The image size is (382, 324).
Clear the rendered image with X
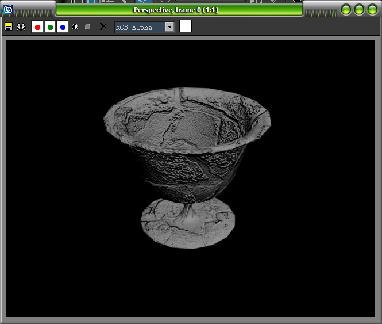[103, 26]
